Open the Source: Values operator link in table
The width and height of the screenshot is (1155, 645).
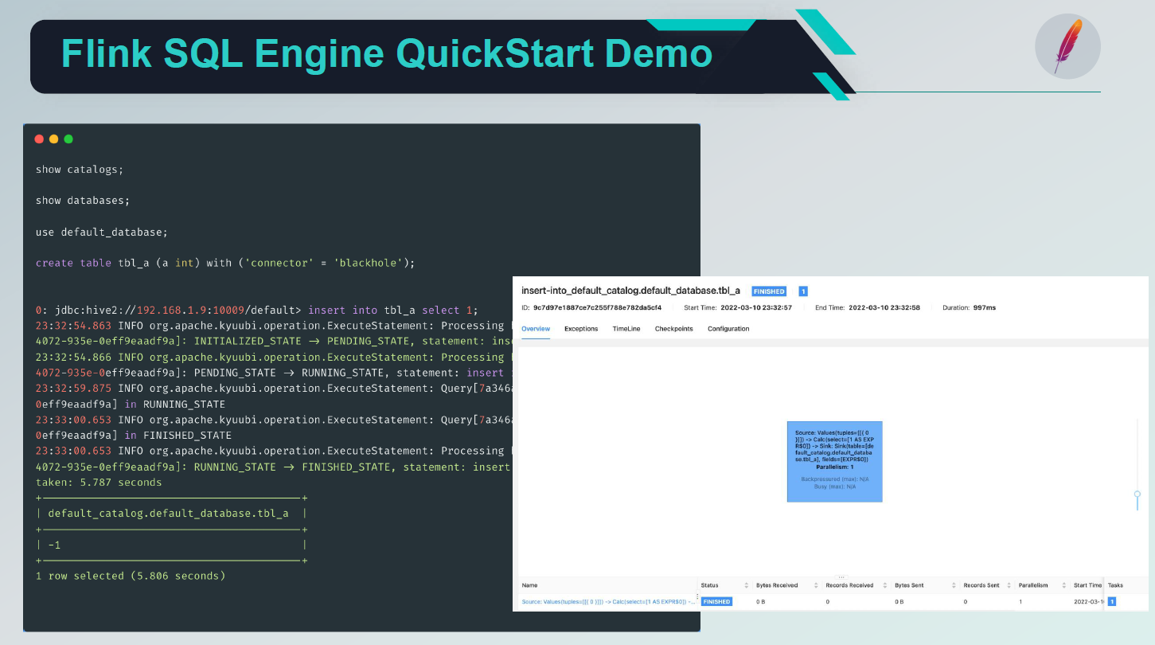(609, 601)
